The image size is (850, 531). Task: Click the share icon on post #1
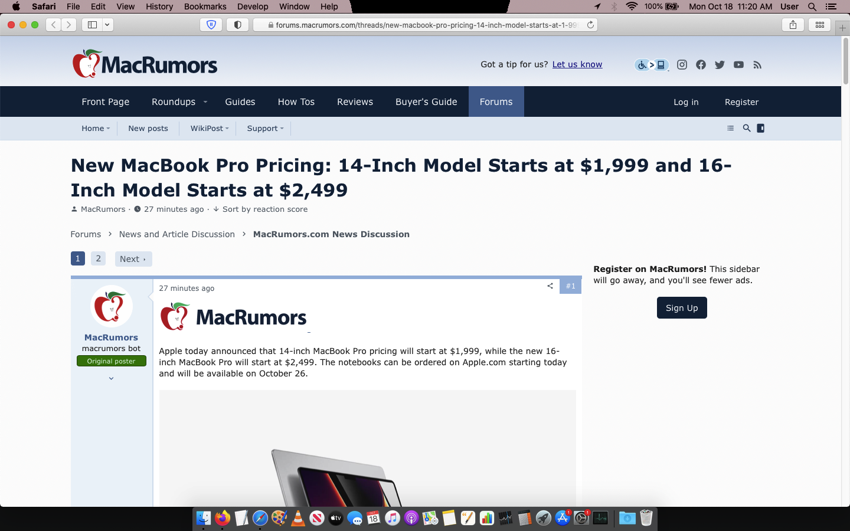pyautogui.click(x=550, y=286)
